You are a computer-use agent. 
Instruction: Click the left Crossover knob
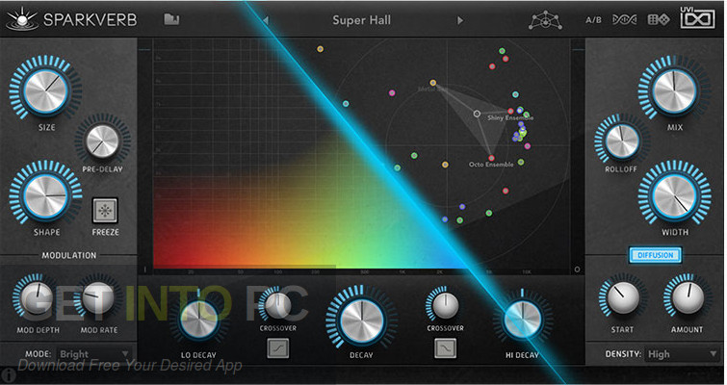[x=277, y=305]
